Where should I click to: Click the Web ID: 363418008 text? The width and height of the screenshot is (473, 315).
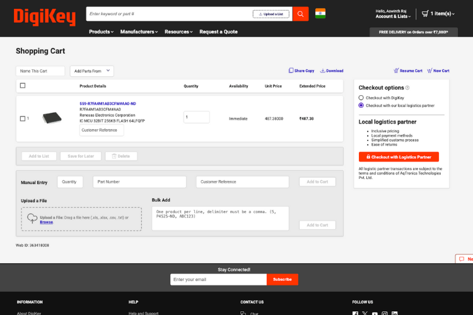[x=32, y=245]
